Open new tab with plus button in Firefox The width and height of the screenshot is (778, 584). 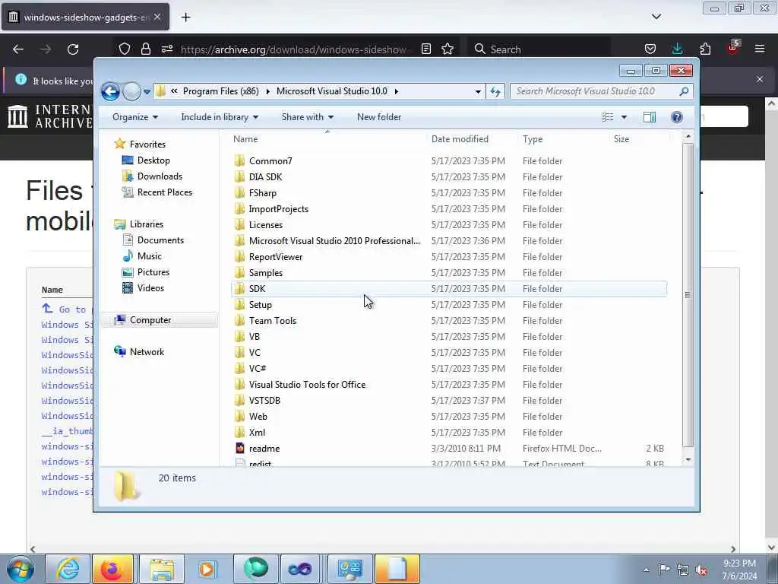[x=185, y=17]
